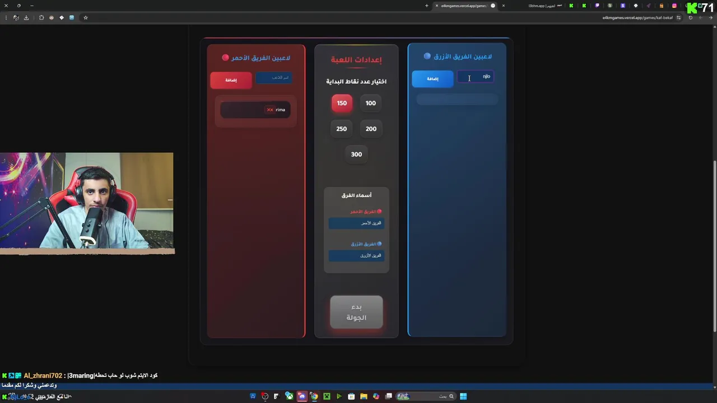The width and height of the screenshot is (717, 403).
Task: Select 200 starting points
Action: 371,129
